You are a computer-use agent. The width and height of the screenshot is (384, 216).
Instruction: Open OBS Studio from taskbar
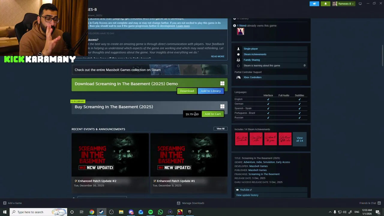pyautogui.click(x=111, y=212)
